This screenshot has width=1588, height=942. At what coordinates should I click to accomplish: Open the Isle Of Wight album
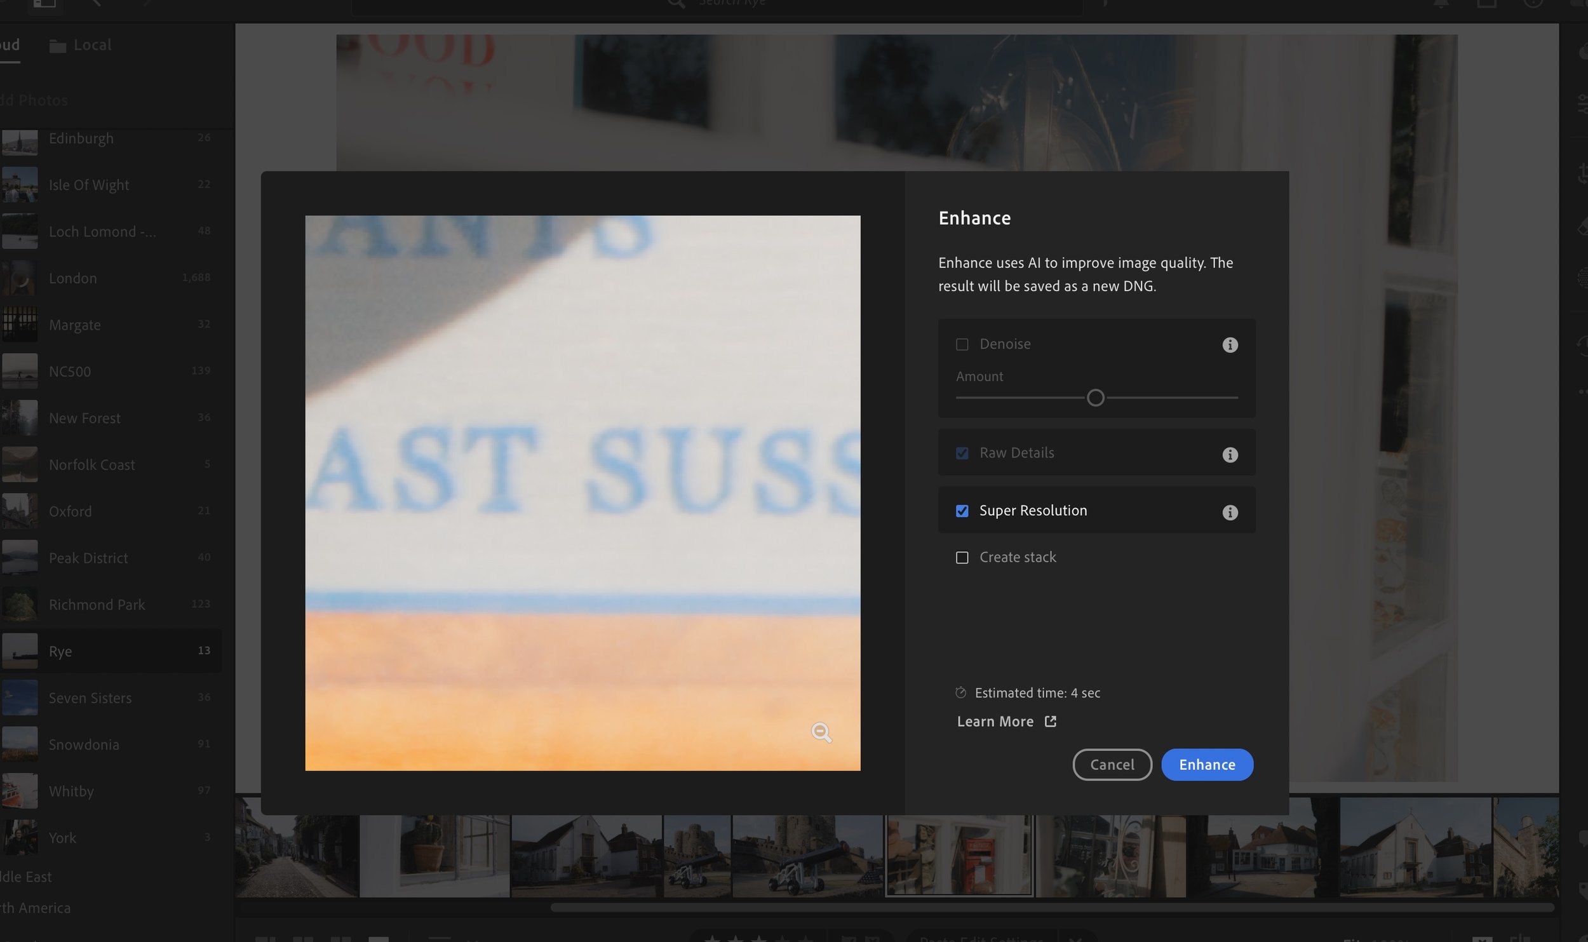coord(111,185)
